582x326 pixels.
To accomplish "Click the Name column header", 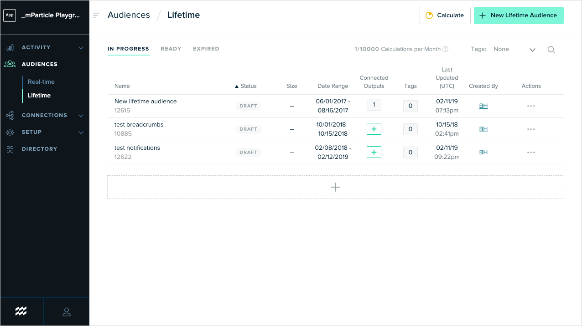I will pyautogui.click(x=122, y=86).
